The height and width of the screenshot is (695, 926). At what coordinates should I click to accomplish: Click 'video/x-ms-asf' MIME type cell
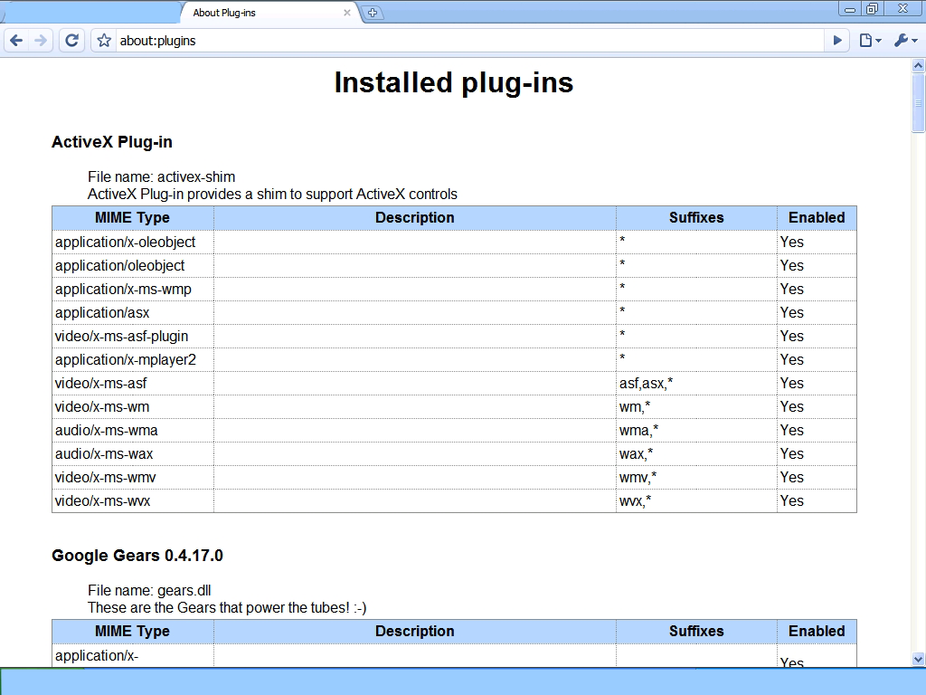[133, 384]
